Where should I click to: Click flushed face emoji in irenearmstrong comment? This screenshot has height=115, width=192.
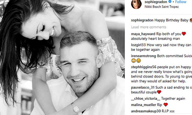pos(133,61)
